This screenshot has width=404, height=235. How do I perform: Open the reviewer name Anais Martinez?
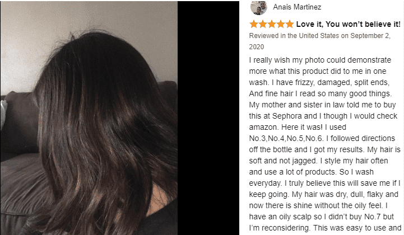(x=297, y=7)
